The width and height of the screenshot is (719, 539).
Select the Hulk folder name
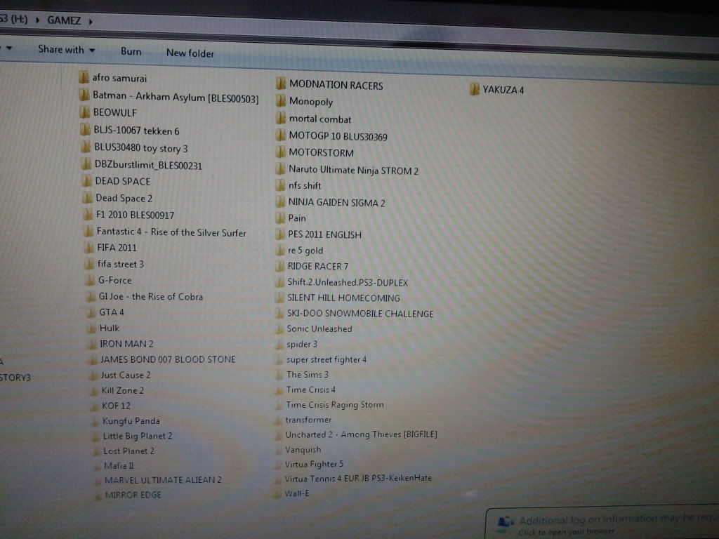(109, 328)
